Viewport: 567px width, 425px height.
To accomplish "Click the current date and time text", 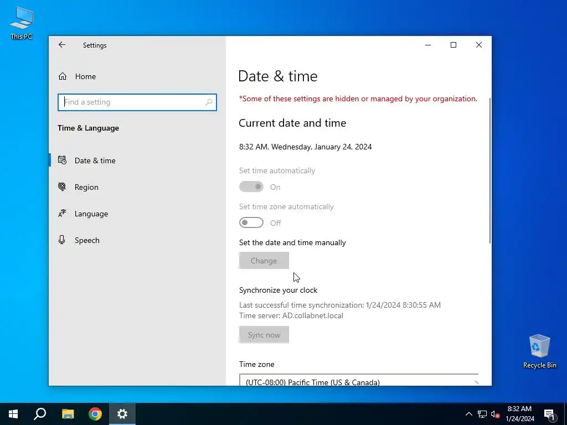I will pyautogui.click(x=305, y=147).
